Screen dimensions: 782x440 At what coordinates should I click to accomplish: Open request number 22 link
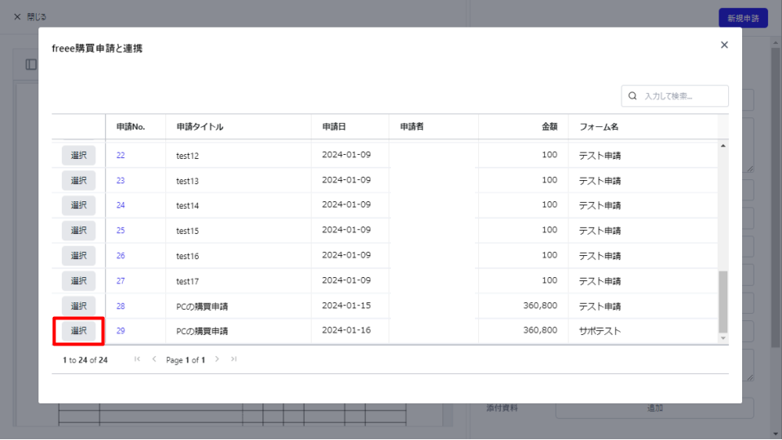tap(121, 155)
